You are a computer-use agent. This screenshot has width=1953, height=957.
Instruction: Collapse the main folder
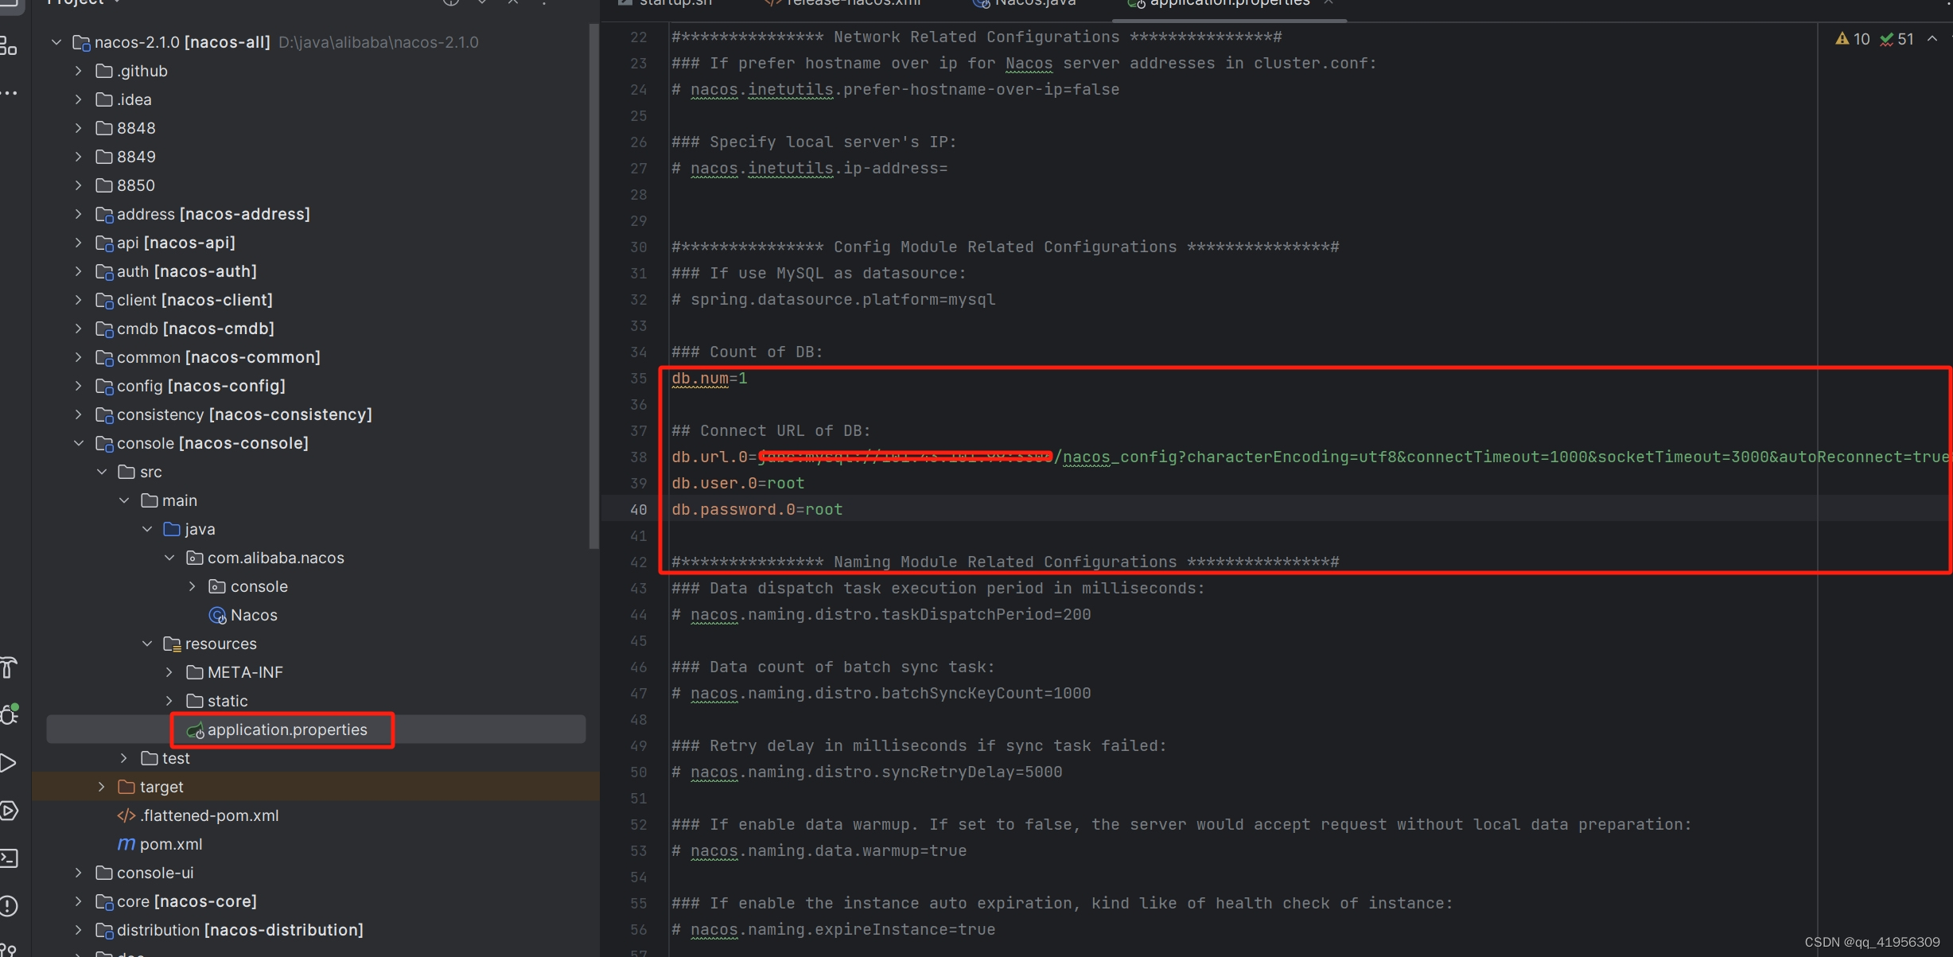124,500
